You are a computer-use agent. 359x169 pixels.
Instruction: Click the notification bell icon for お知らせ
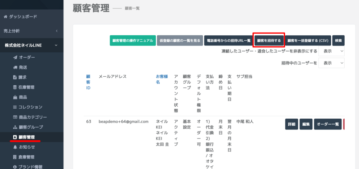[15, 147]
